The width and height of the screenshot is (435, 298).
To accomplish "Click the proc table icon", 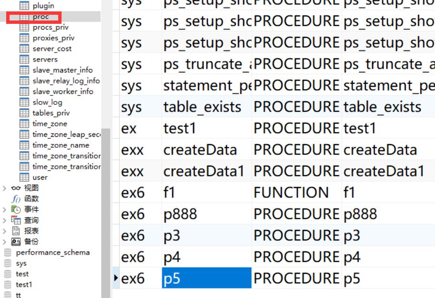I will 24,17.
